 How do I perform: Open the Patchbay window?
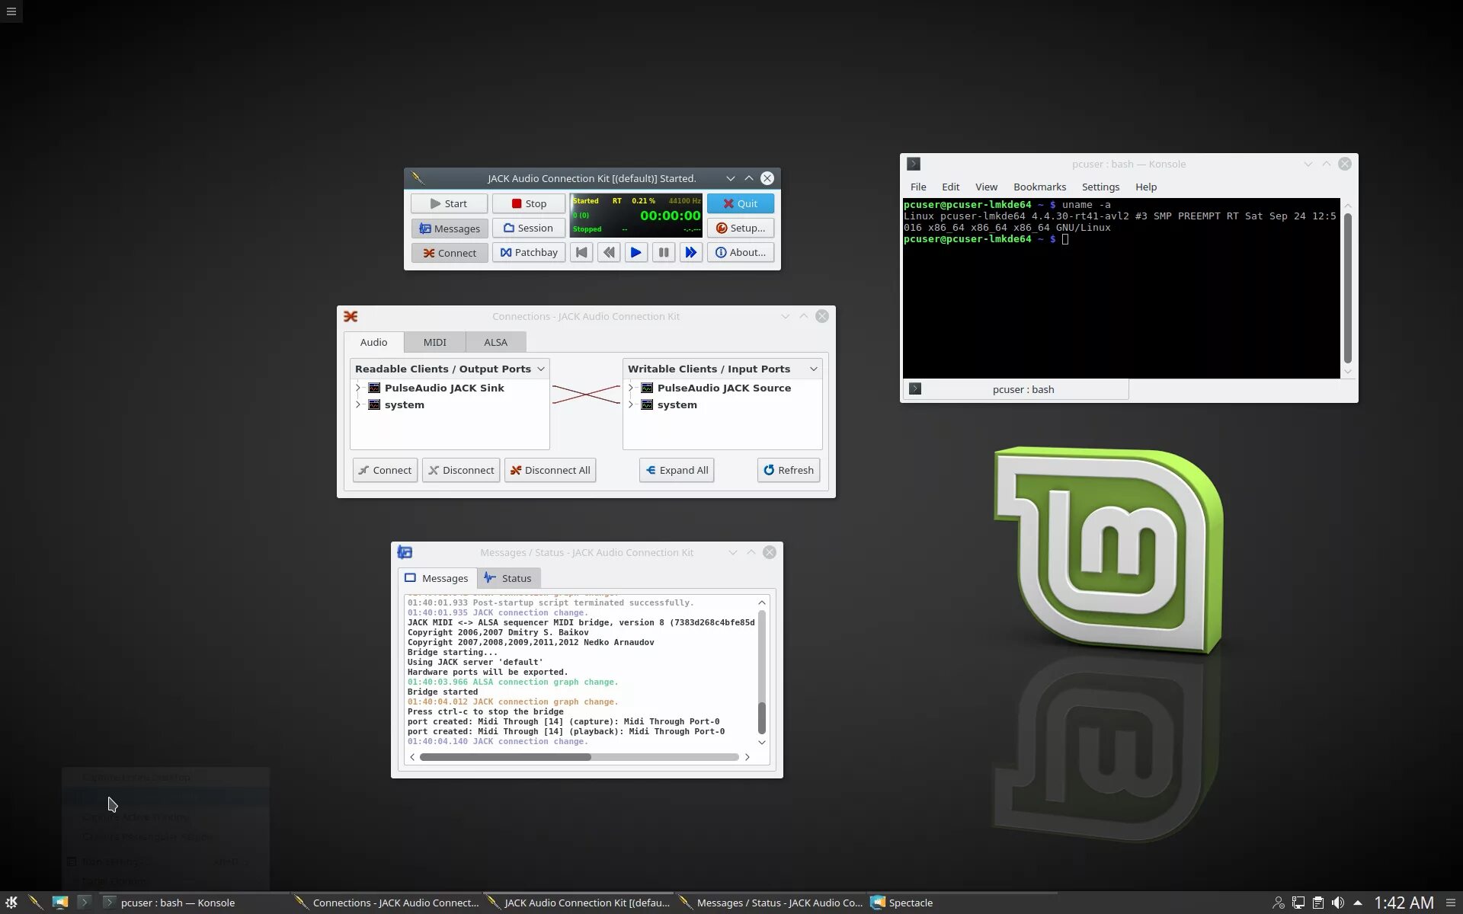coord(529,252)
